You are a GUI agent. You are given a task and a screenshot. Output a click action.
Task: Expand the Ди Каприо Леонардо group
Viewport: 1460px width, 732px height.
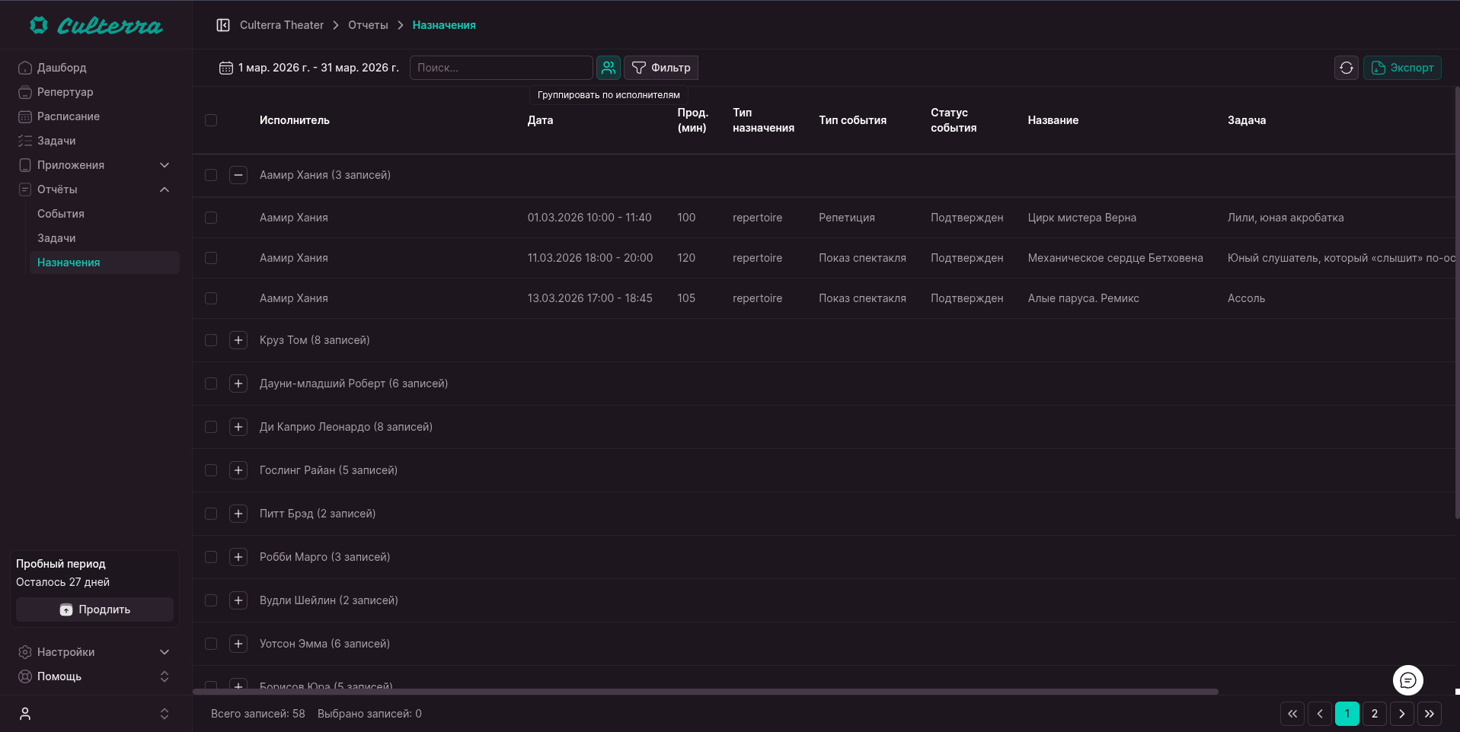click(x=238, y=427)
